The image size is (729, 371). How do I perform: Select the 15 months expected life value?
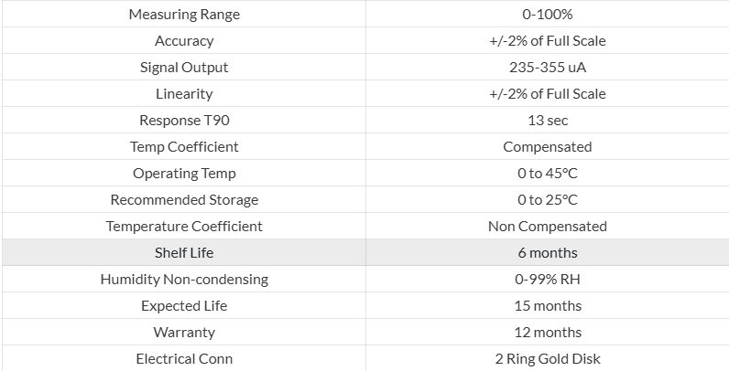point(548,306)
